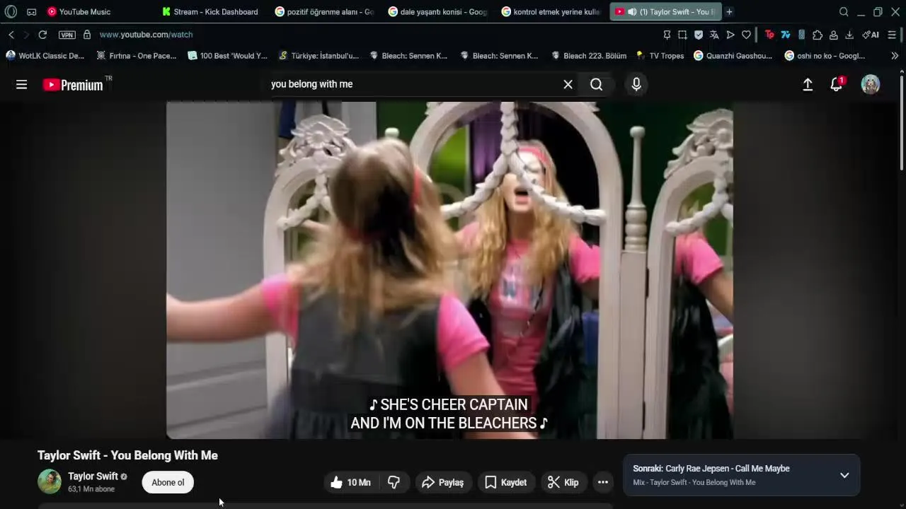Open the Opera main menu icon
The width and height of the screenshot is (906, 509).
[11, 11]
